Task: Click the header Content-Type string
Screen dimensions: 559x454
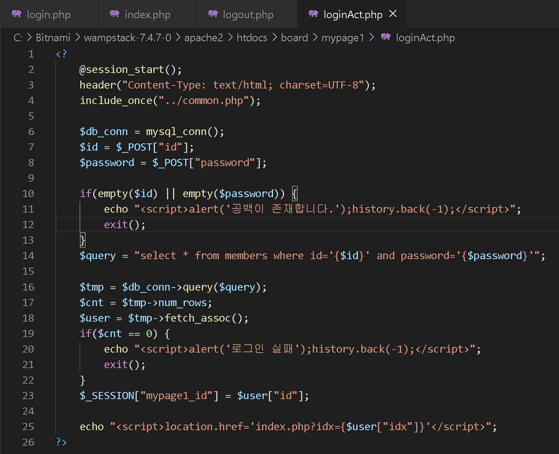Action: pos(243,85)
